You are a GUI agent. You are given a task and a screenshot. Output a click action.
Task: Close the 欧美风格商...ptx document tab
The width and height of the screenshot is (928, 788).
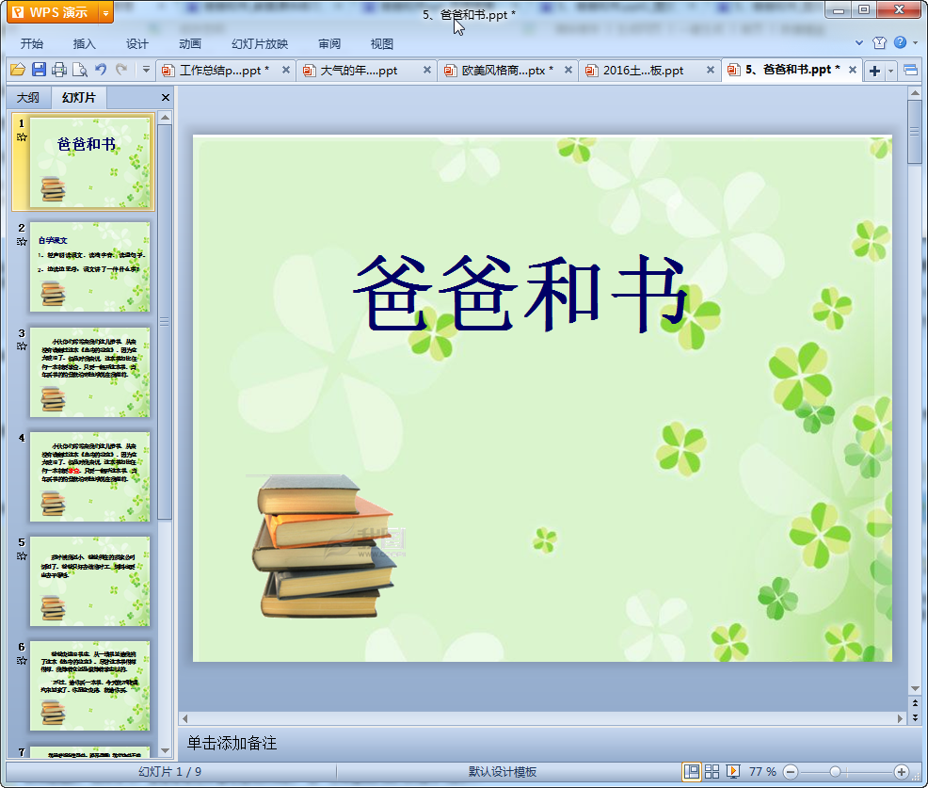click(x=568, y=70)
